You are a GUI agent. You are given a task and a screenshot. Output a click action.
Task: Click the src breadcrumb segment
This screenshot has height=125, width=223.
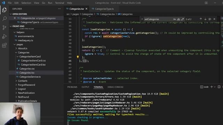[68, 14]
